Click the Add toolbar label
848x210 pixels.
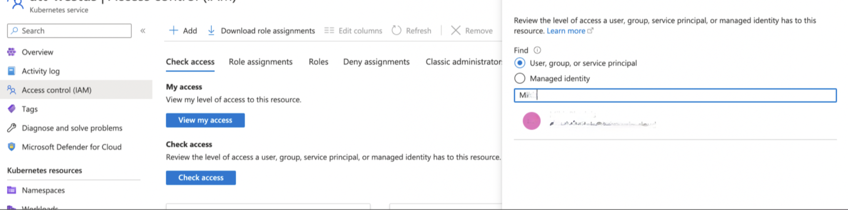pos(190,30)
